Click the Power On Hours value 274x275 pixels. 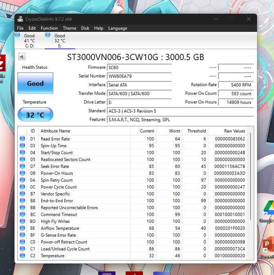(236, 102)
